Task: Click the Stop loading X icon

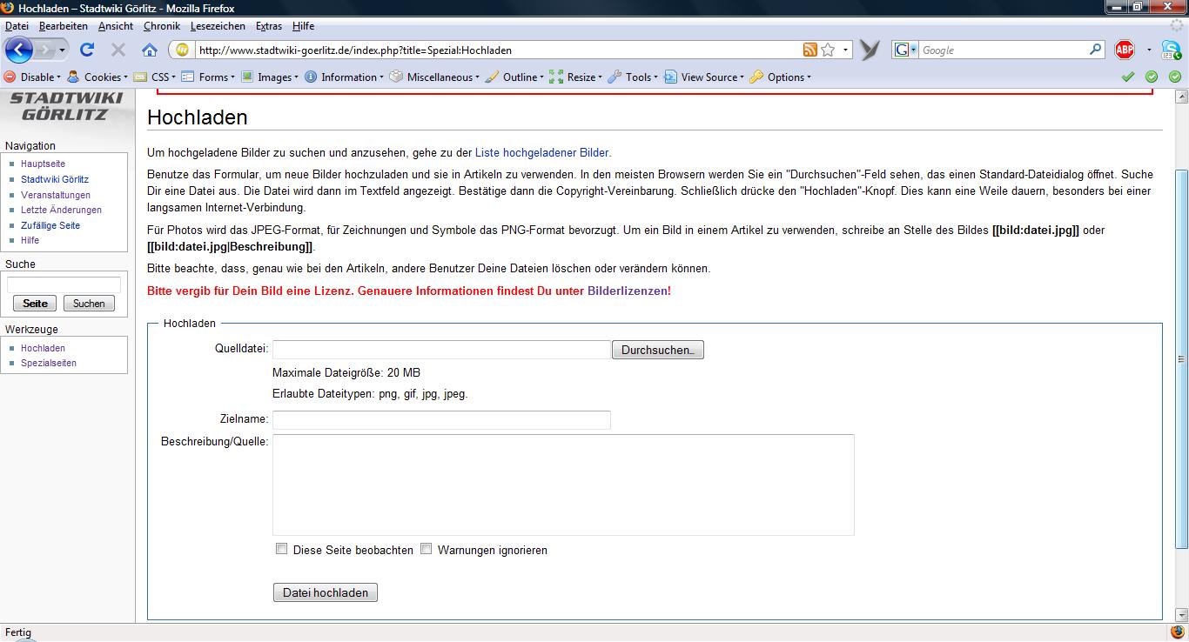Action: tap(118, 50)
